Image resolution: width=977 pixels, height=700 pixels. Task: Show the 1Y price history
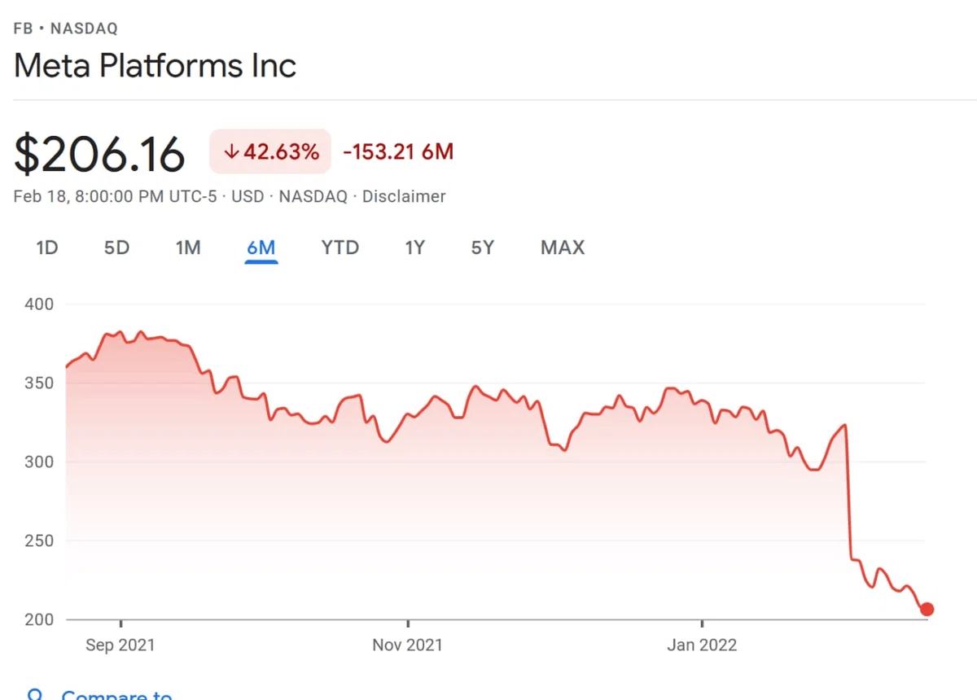pyautogui.click(x=415, y=247)
